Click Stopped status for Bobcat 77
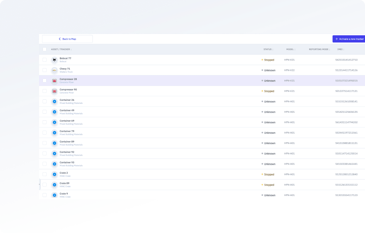 click(x=268, y=60)
